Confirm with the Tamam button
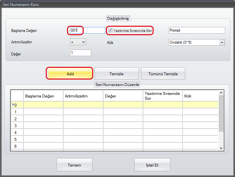The width and height of the screenshot is (235, 177). click(x=74, y=165)
